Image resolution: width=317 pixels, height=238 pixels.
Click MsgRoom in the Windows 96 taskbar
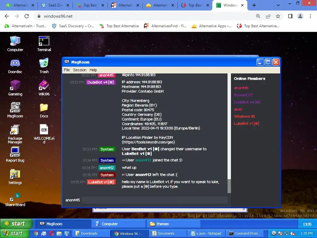(63, 224)
